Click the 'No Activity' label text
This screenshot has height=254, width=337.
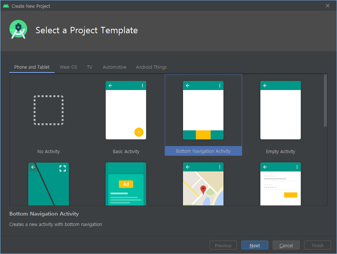49,152
